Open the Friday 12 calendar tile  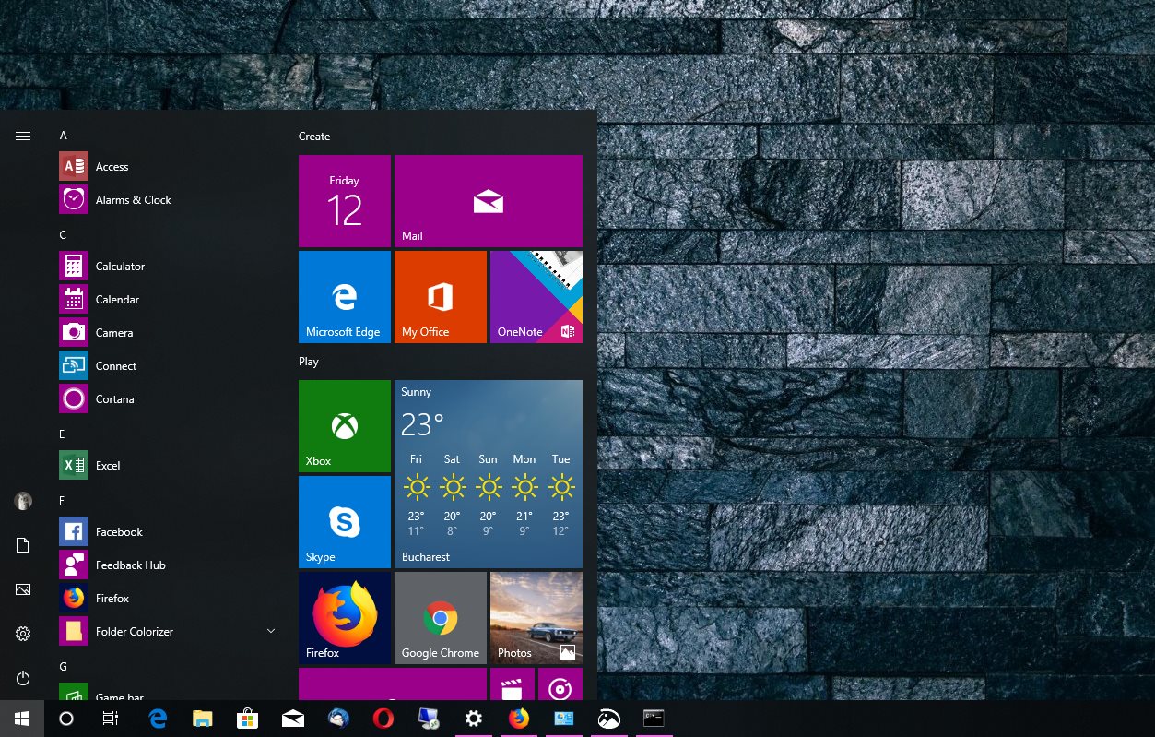[345, 201]
